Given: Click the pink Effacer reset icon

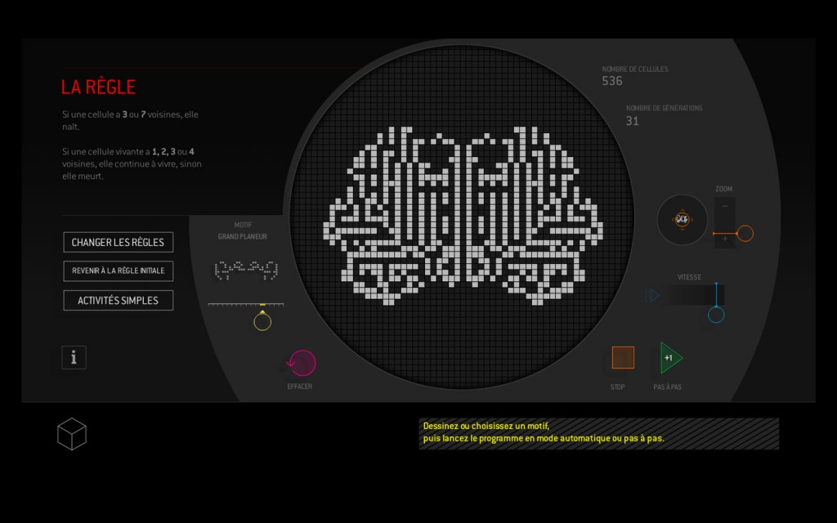Looking at the screenshot, I should (302, 363).
